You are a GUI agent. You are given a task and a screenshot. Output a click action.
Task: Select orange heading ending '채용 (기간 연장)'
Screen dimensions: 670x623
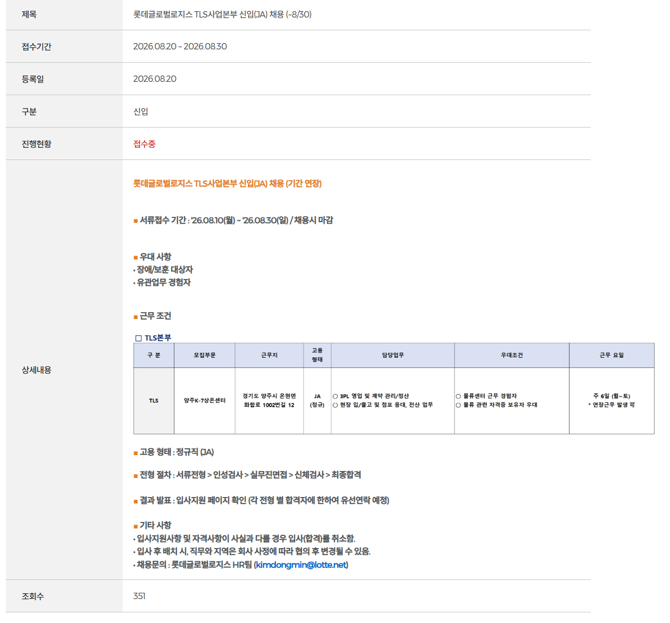pos(227,183)
